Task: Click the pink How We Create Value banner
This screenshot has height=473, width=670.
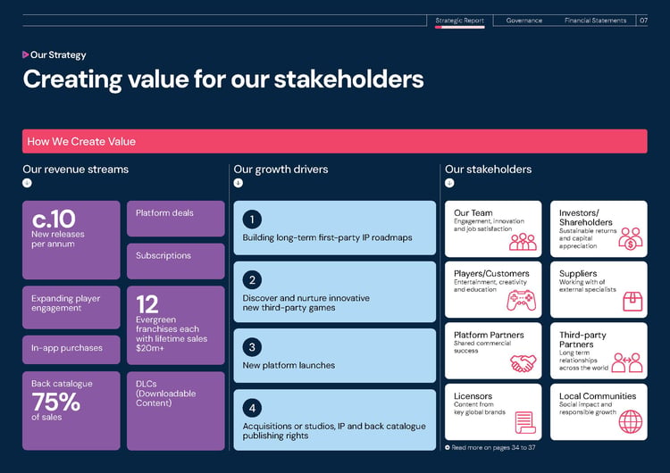Action: tap(335, 141)
